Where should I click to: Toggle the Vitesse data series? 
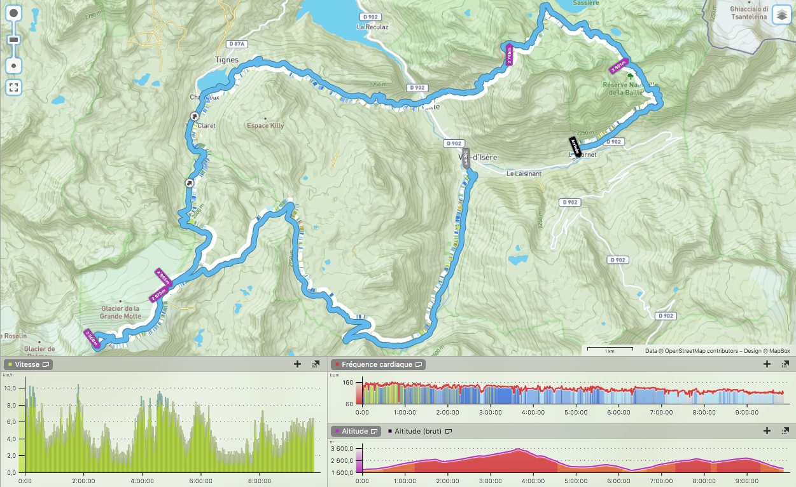pyautogui.click(x=28, y=365)
